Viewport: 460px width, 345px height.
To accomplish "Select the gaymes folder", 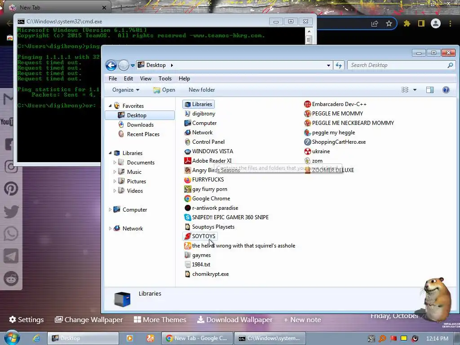I will point(198,255).
